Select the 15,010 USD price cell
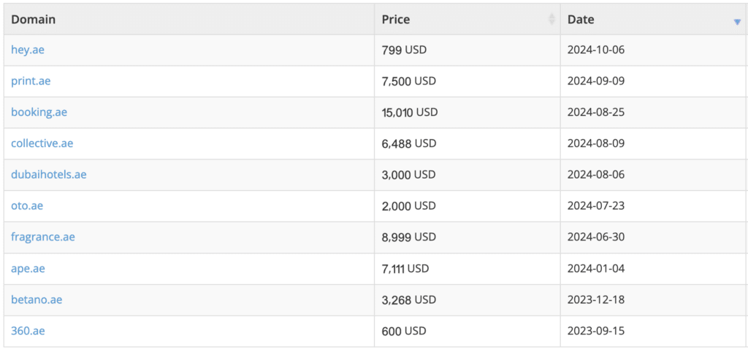The width and height of the screenshot is (748, 349). point(409,112)
